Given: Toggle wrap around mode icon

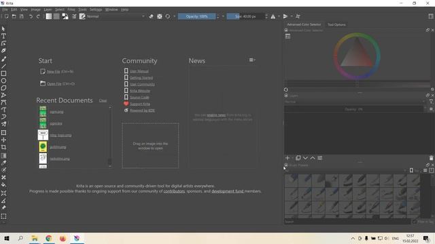Looking at the screenshot, I should [298, 16].
